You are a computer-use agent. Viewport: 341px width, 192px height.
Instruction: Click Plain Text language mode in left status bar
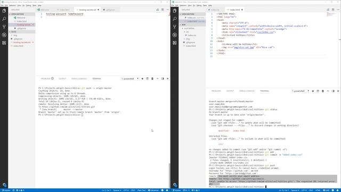point(142,190)
